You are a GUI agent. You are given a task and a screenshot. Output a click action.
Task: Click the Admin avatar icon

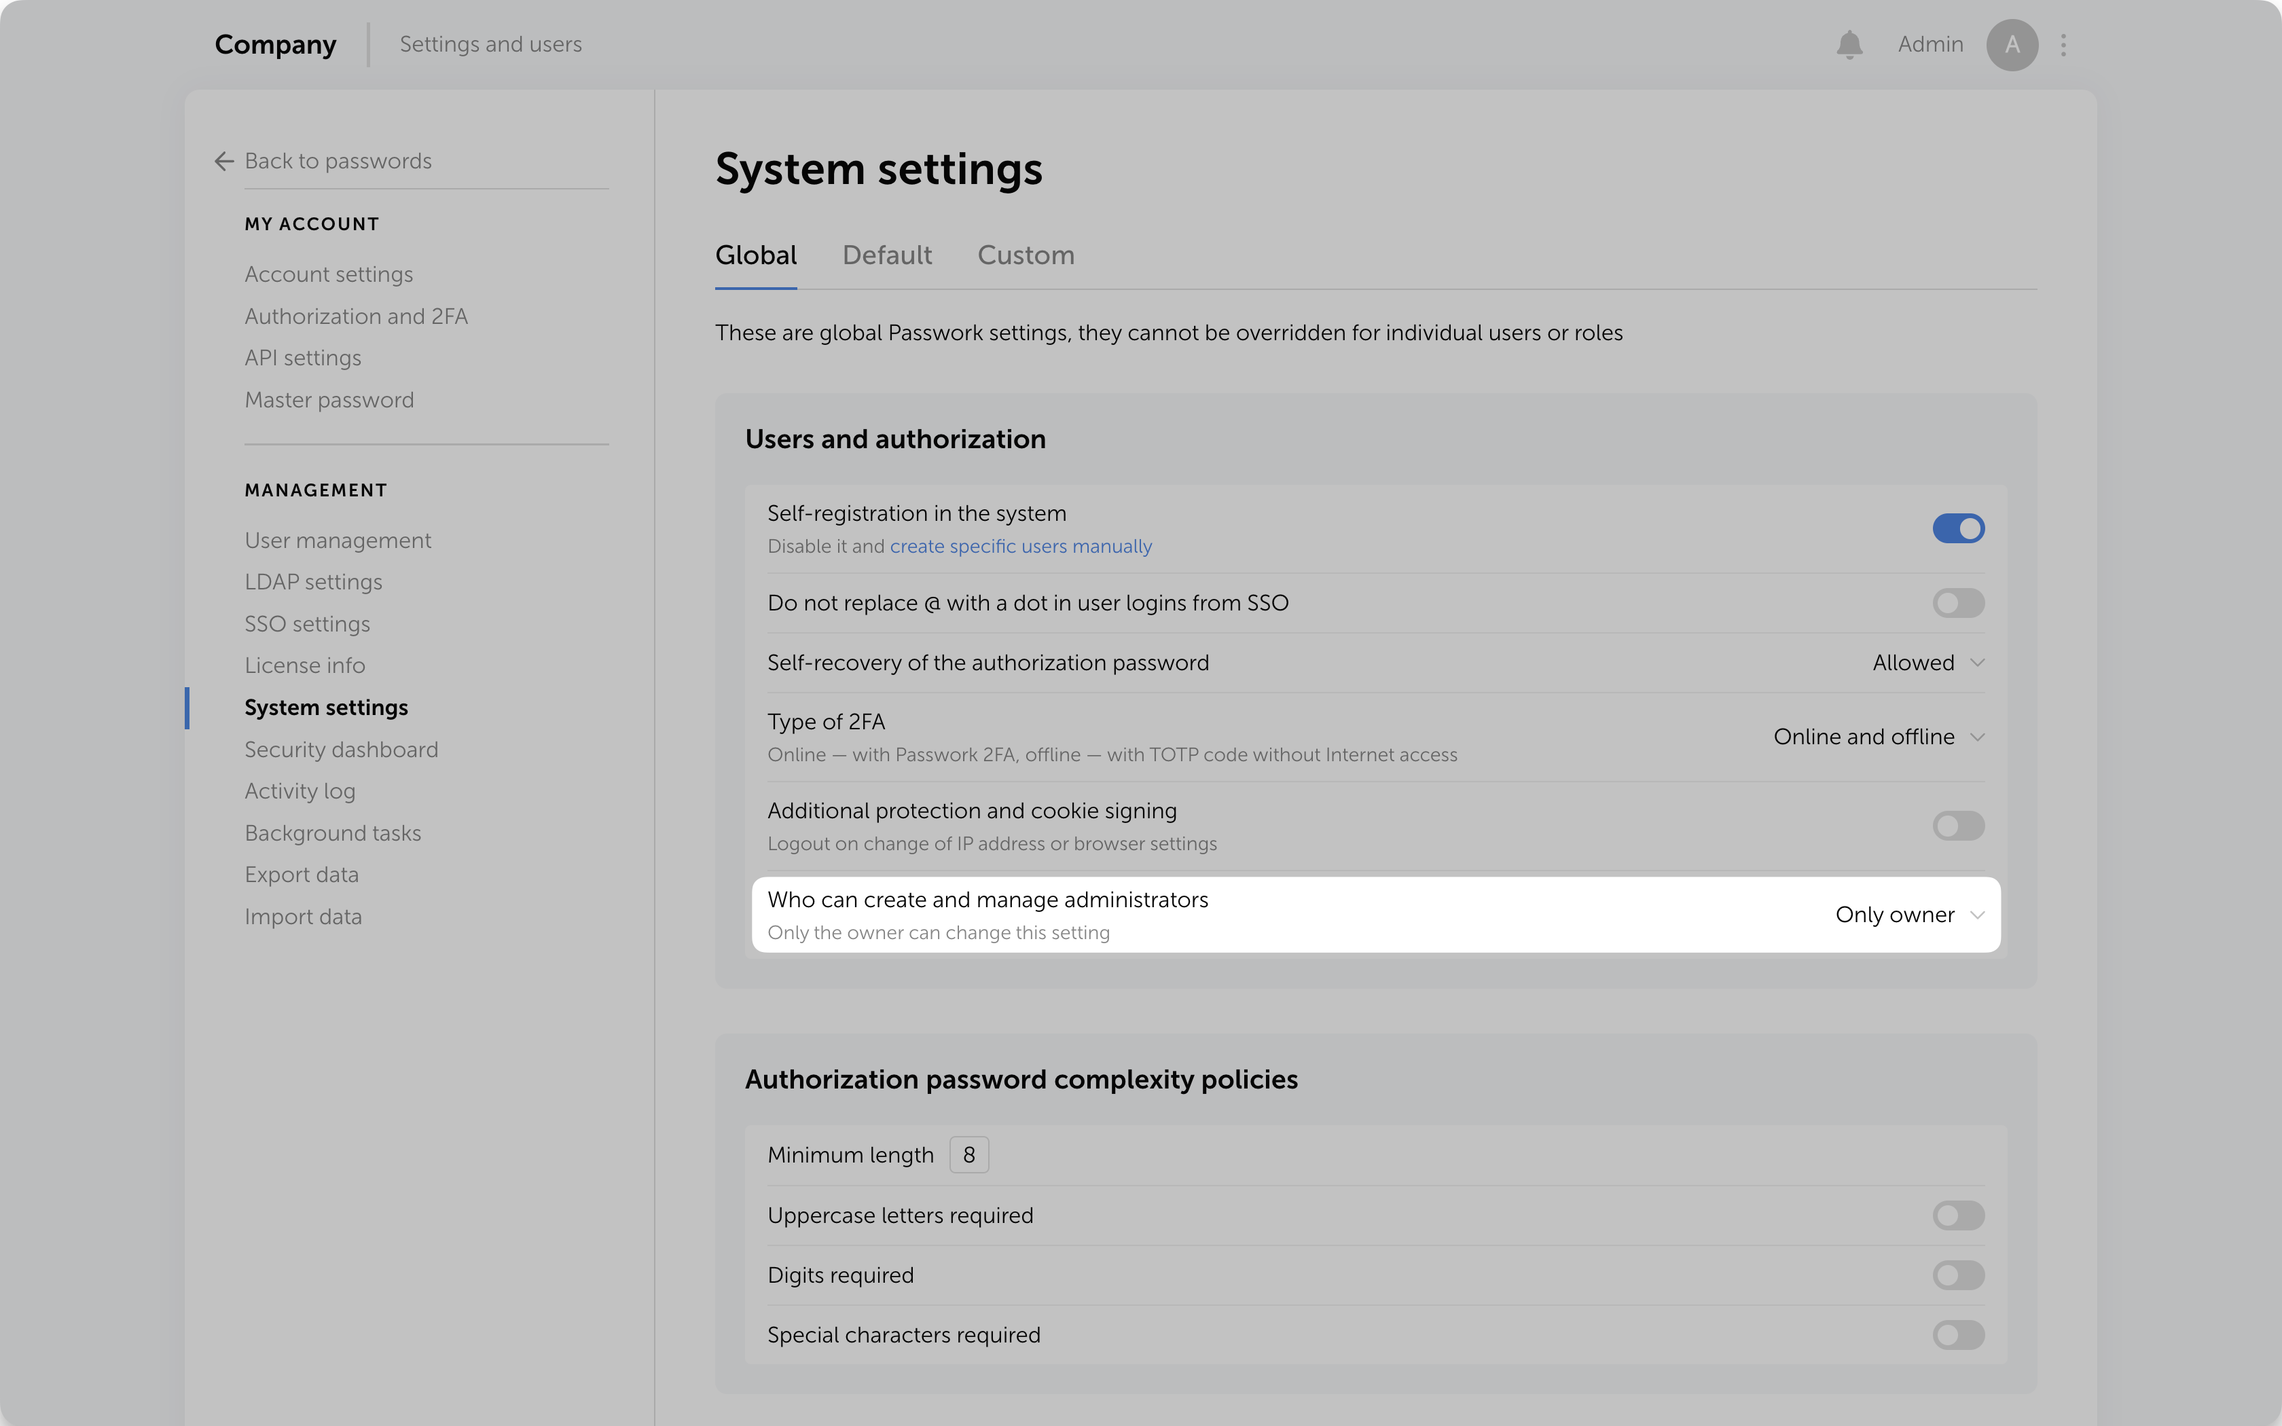click(x=2012, y=44)
